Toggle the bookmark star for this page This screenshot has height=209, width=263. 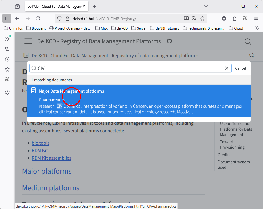tap(202, 18)
